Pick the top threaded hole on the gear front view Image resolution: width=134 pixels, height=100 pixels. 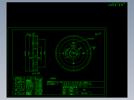(73, 43)
